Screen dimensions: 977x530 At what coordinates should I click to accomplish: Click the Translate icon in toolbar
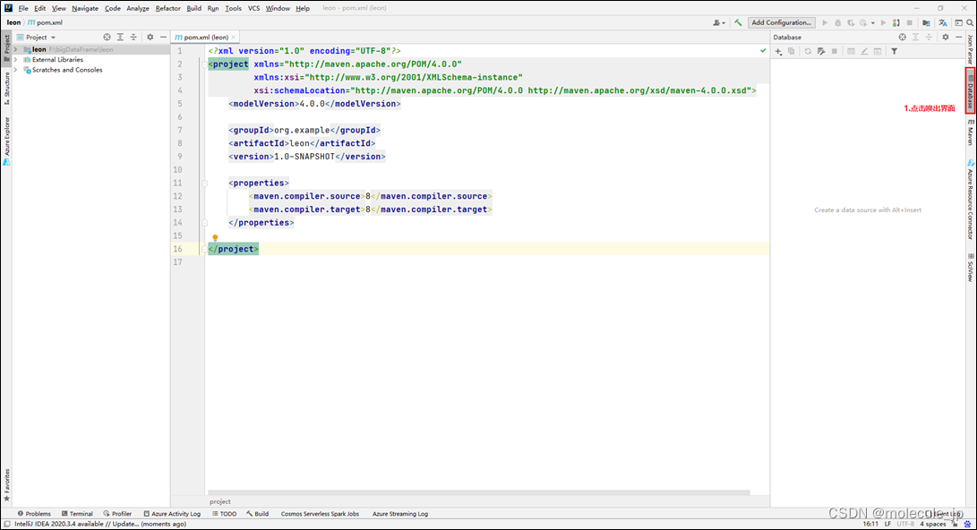[x=943, y=23]
